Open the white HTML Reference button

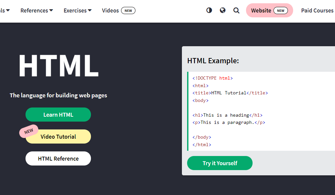click(x=58, y=159)
